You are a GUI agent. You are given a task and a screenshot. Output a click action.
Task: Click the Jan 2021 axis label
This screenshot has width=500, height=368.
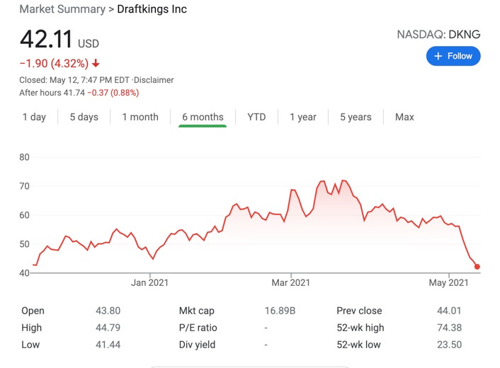click(149, 282)
